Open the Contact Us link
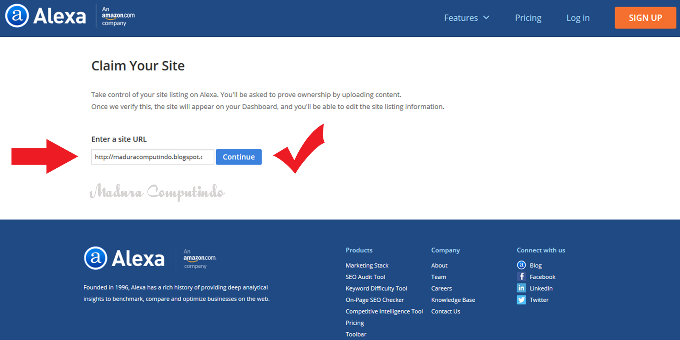680x340 pixels. 445,311
